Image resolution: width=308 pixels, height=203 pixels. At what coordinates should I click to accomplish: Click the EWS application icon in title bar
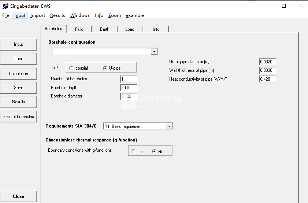tap(5, 6)
